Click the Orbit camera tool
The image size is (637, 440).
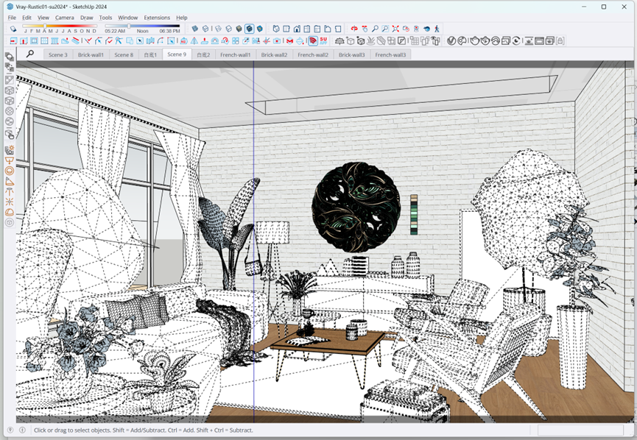pyautogui.click(x=354, y=29)
